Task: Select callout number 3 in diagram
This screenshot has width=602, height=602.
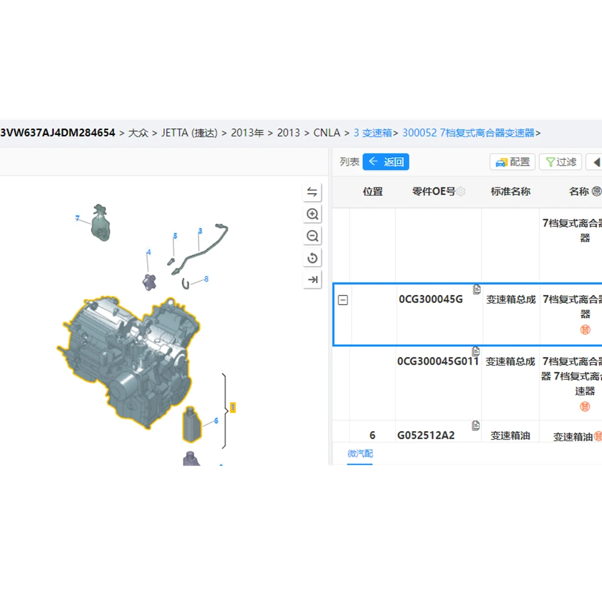Action: point(200,231)
